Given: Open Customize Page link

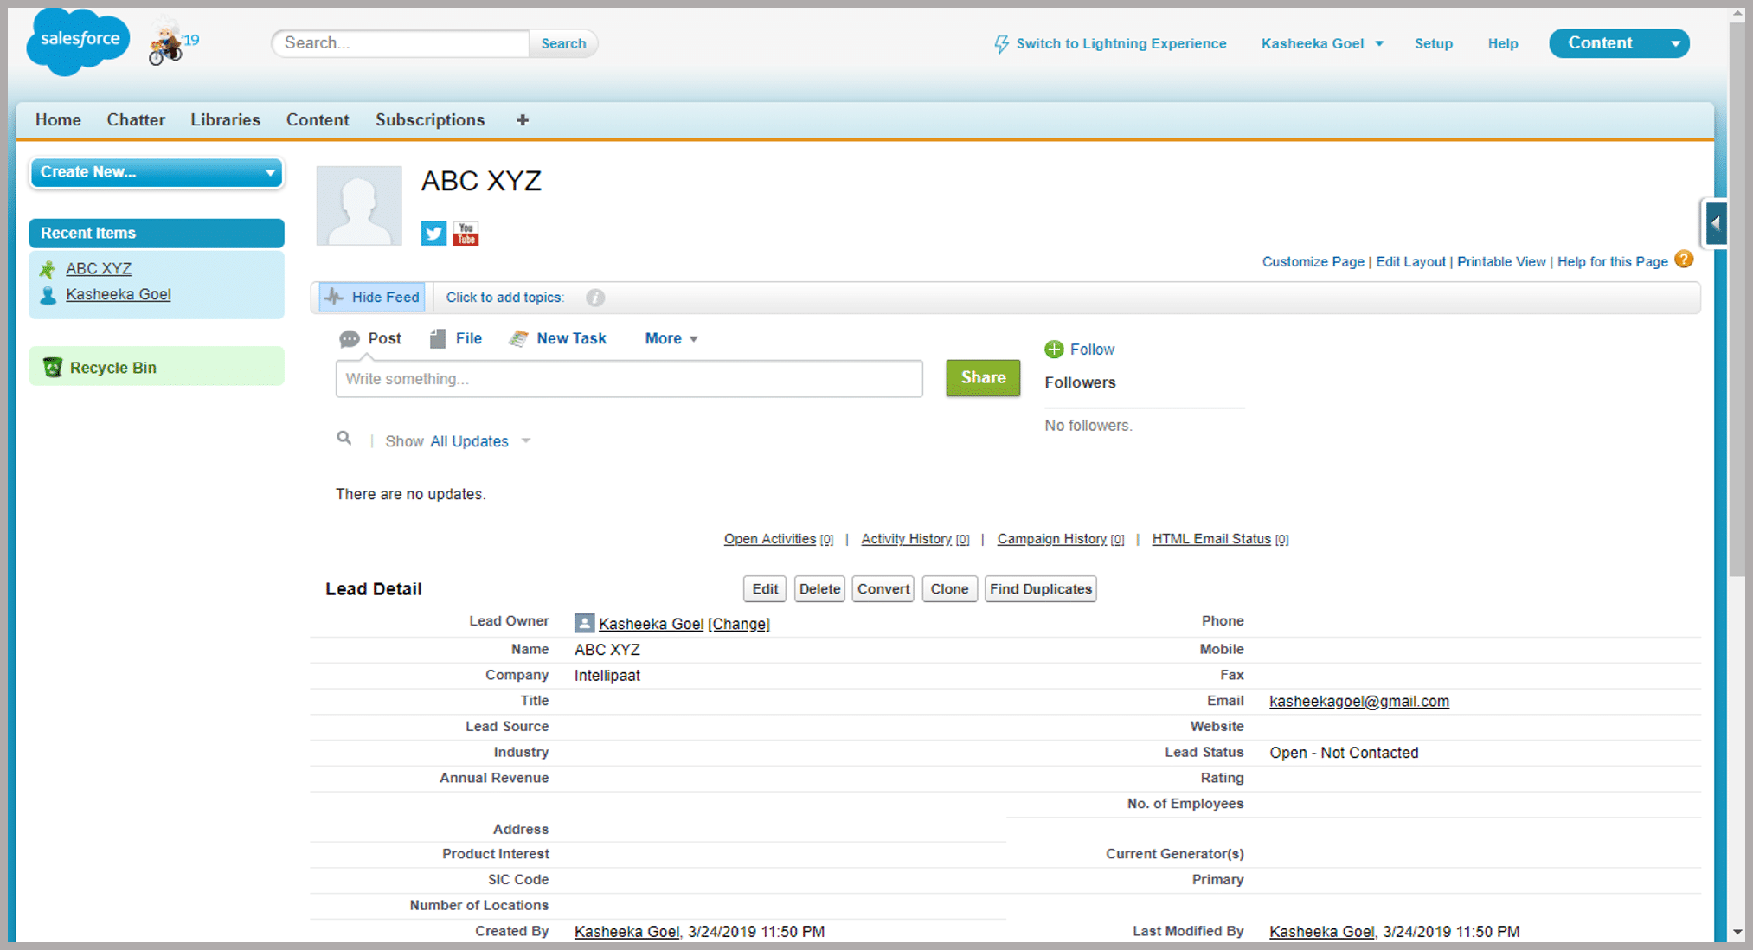Looking at the screenshot, I should [1313, 262].
